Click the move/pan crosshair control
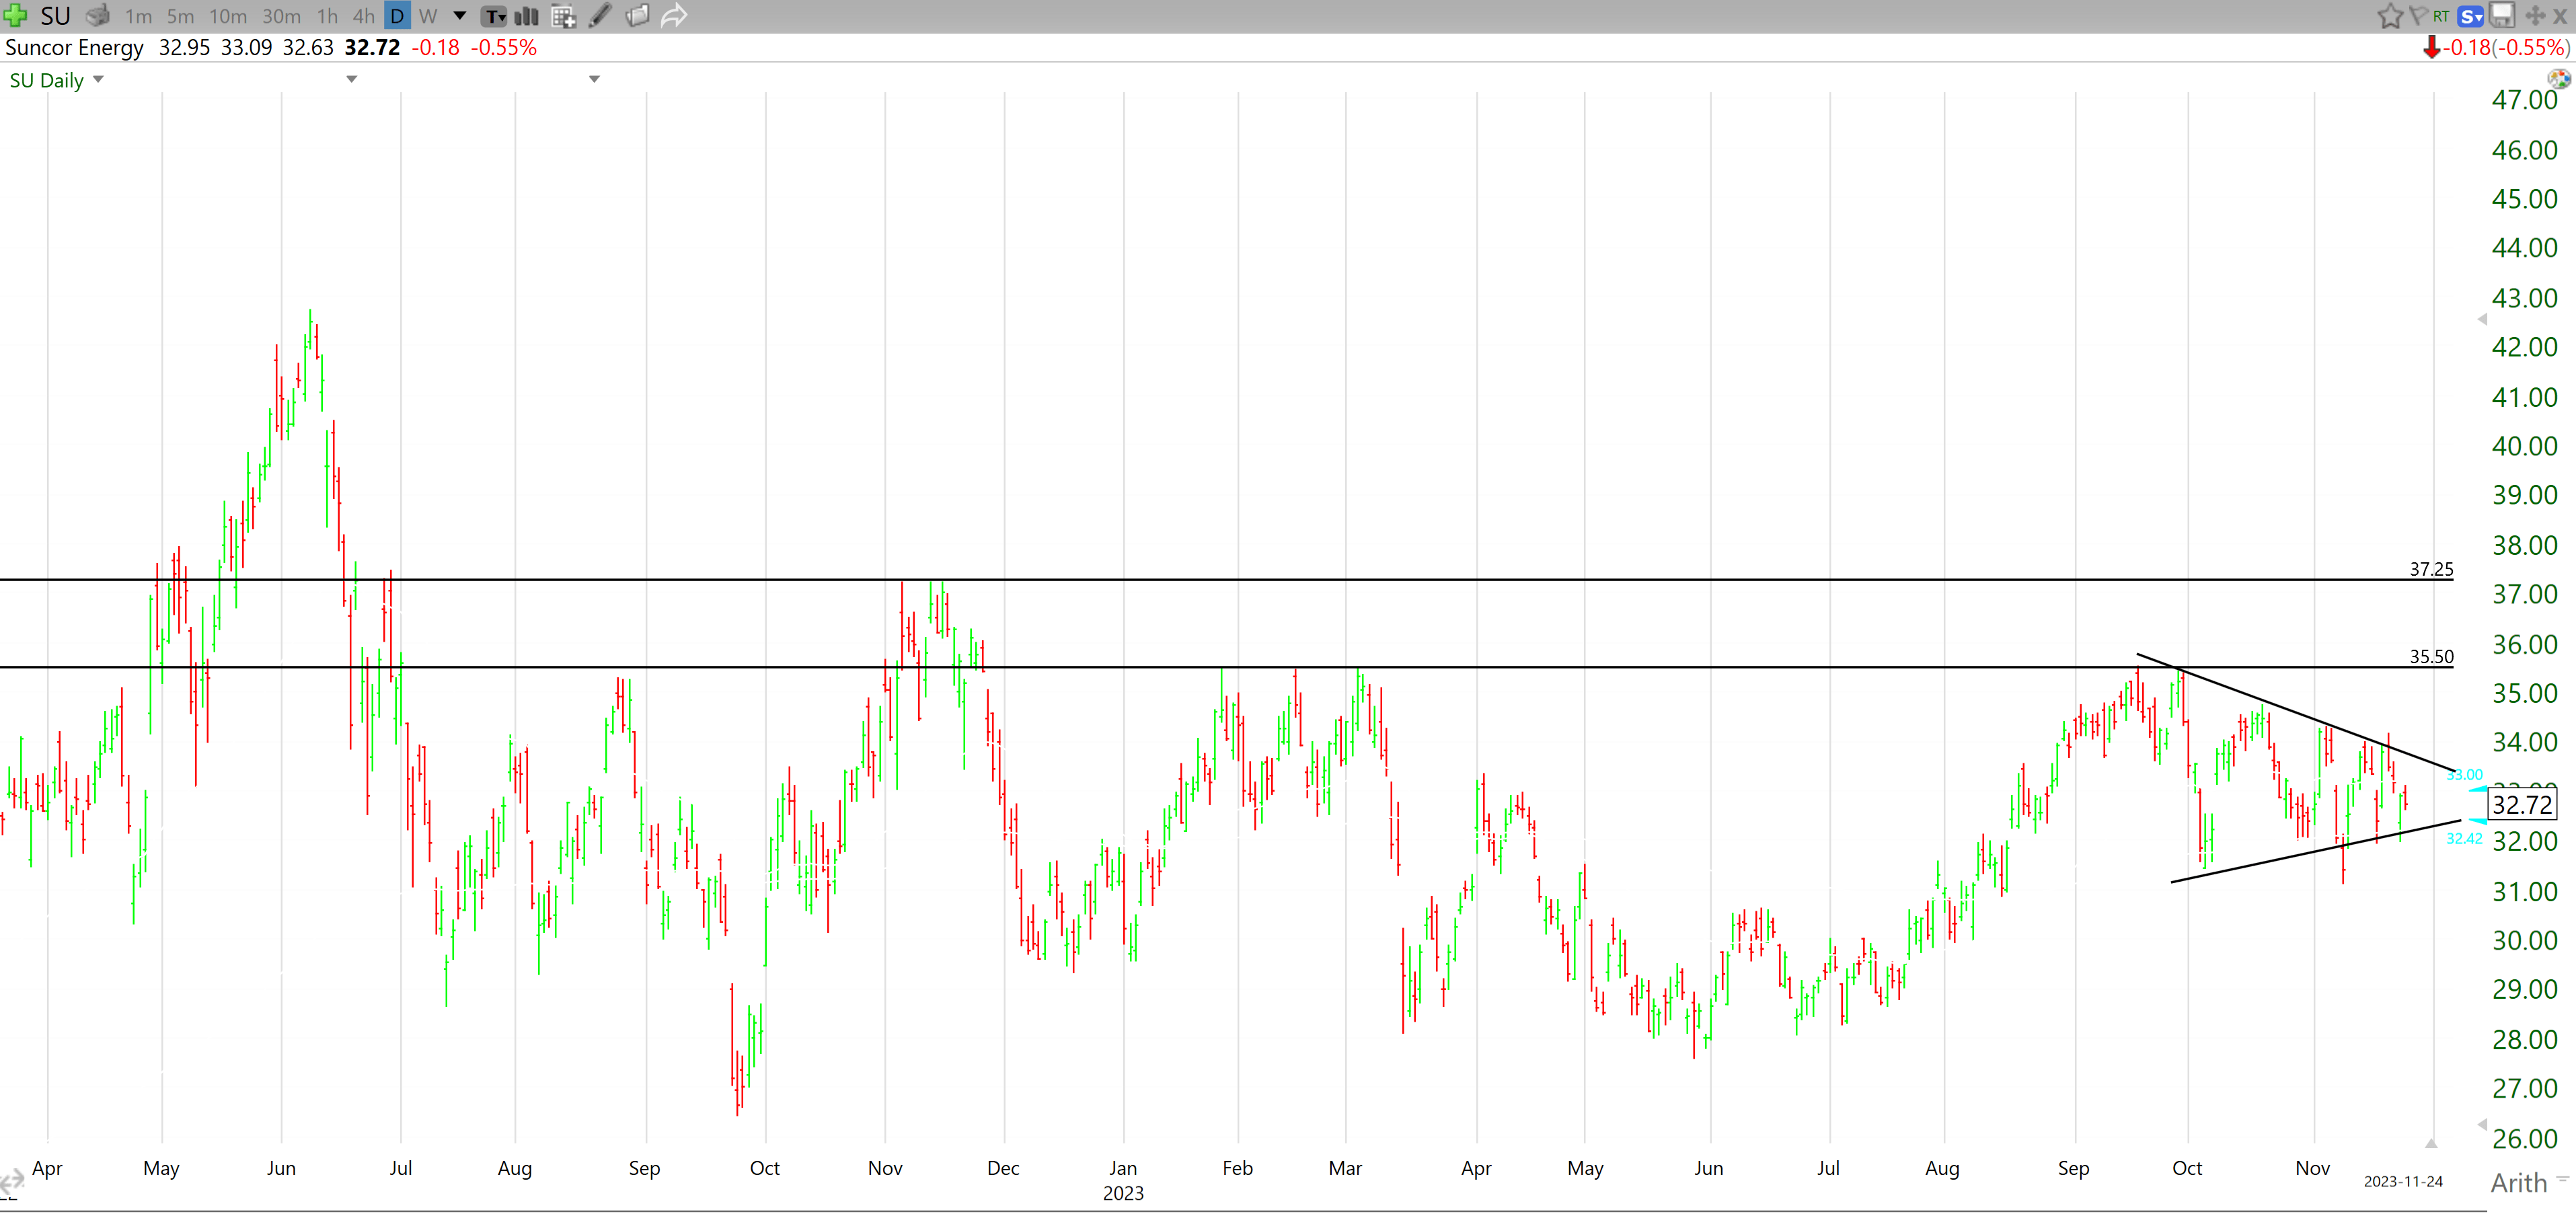 [x=2536, y=16]
